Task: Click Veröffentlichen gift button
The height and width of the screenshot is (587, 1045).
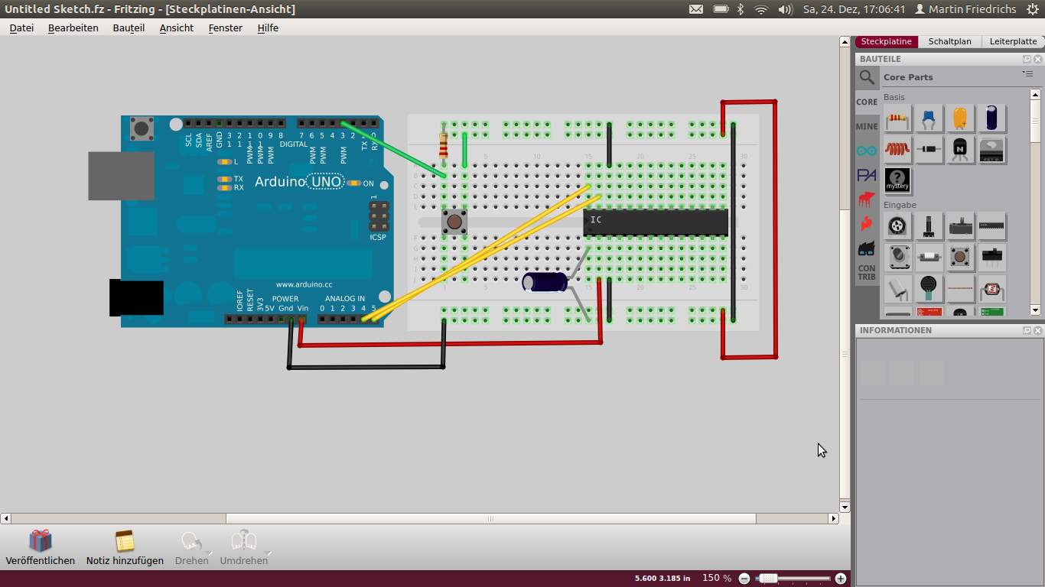Action: pos(41,548)
